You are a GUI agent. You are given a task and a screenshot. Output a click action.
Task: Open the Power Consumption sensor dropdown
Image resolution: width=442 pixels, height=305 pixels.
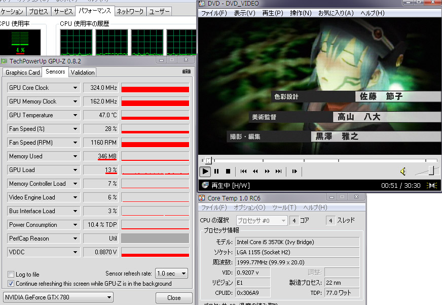[x=75, y=225]
